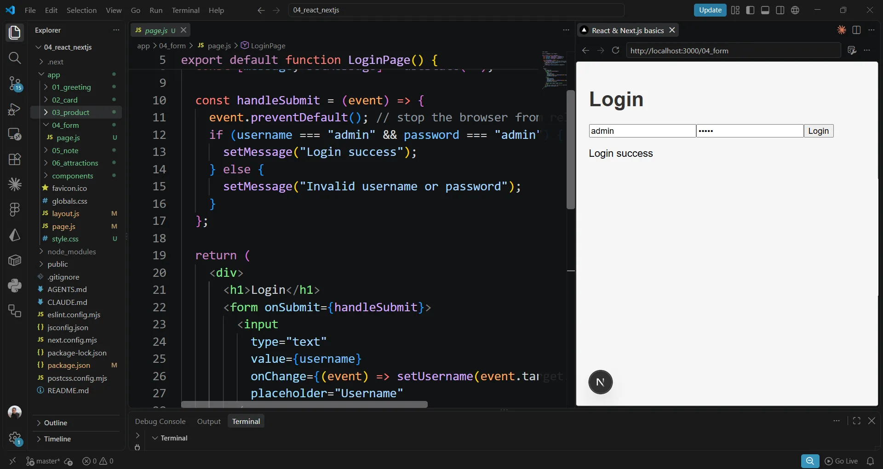The image size is (883, 469).
Task: Open the Explorer view in activity bar
Action: tap(15, 32)
